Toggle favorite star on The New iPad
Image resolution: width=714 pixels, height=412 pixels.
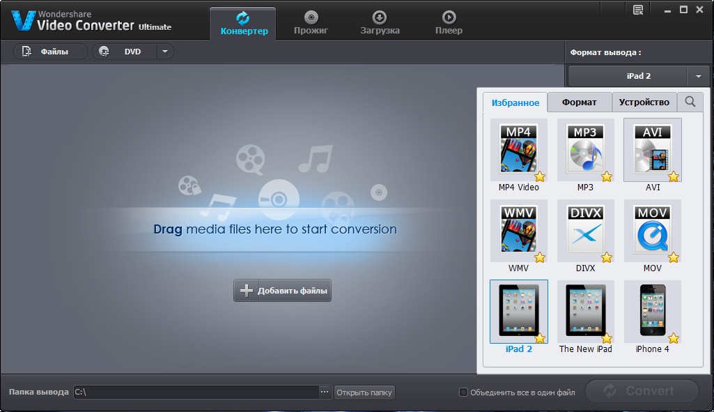[607, 338]
